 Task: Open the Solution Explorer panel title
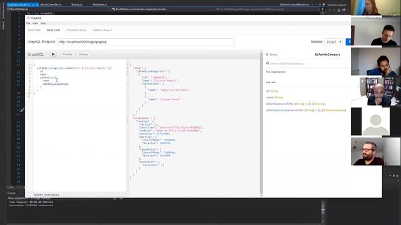coord(337,5)
